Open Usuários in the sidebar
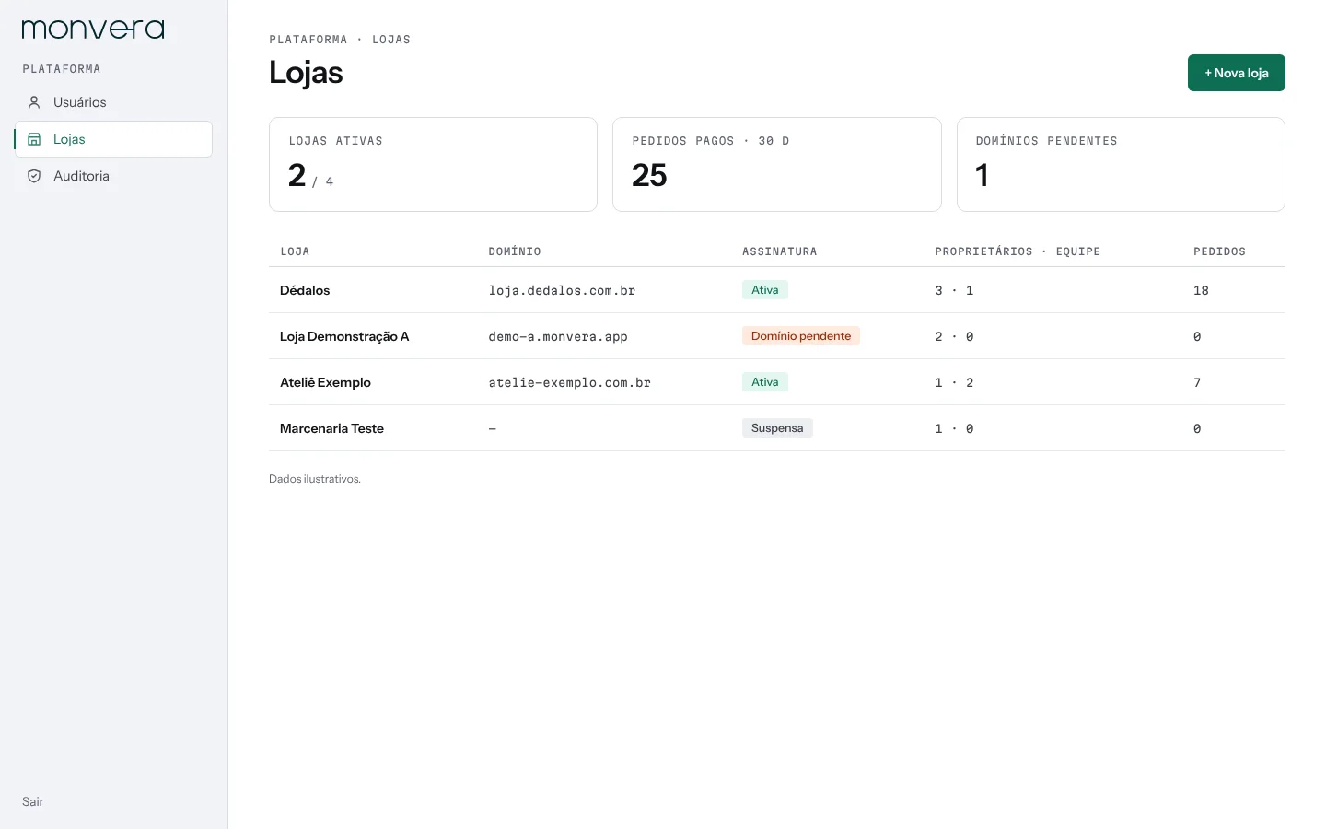 point(113,102)
